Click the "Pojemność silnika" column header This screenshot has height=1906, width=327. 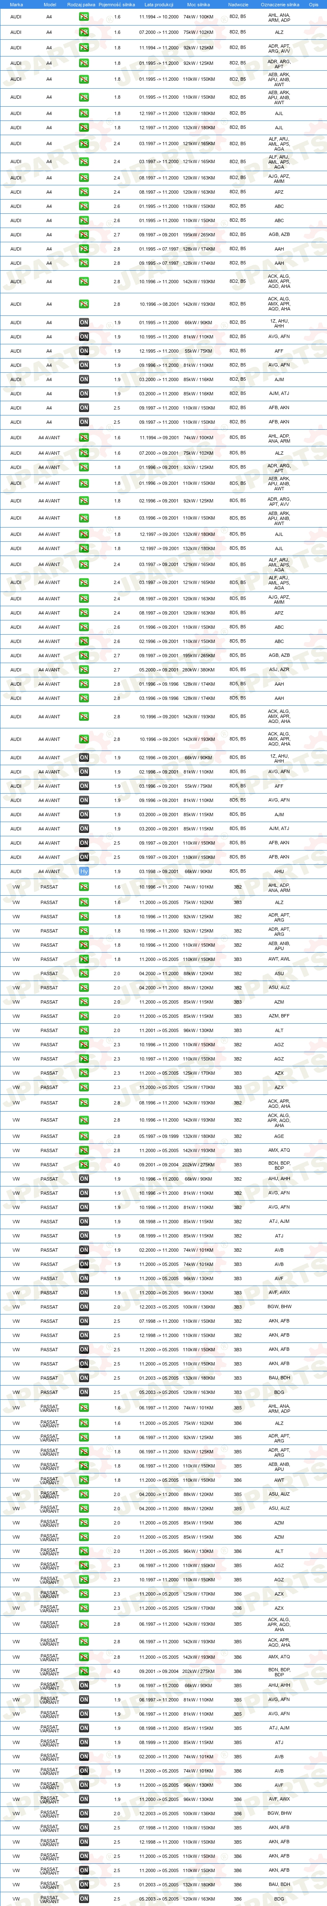[x=117, y=5]
